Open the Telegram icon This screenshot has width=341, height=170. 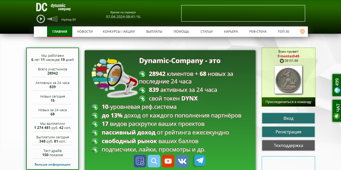(200, 161)
